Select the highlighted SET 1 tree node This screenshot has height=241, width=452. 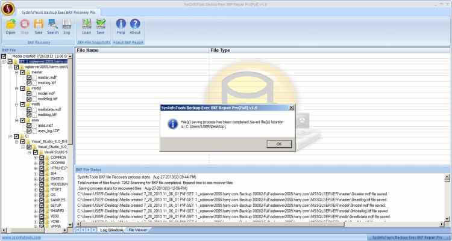[x=43, y=61]
